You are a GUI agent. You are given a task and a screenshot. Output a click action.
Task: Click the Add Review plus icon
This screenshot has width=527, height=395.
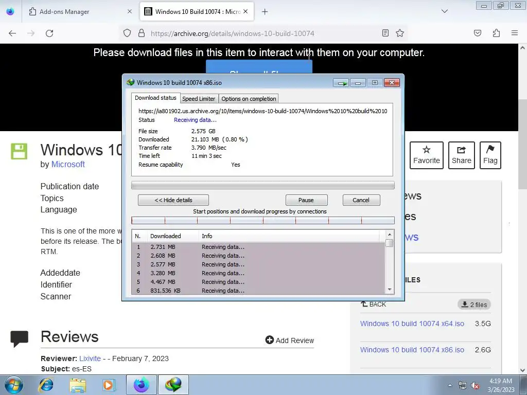(270, 340)
